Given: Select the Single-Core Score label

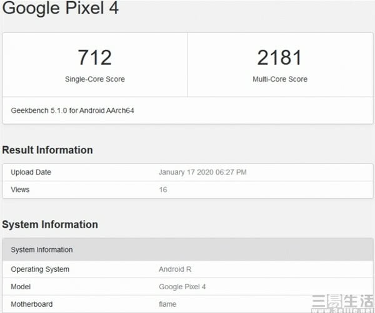Looking at the screenshot, I should (95, 79).
